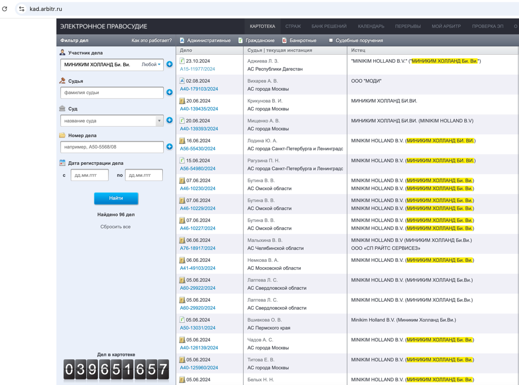The width and height of the screenshot is (519, 385).
Task: Open case A40-179103/2024
Action: pos(199,89)
